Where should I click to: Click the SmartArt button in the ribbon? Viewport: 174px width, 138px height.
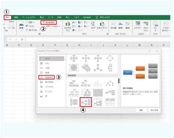48,22
